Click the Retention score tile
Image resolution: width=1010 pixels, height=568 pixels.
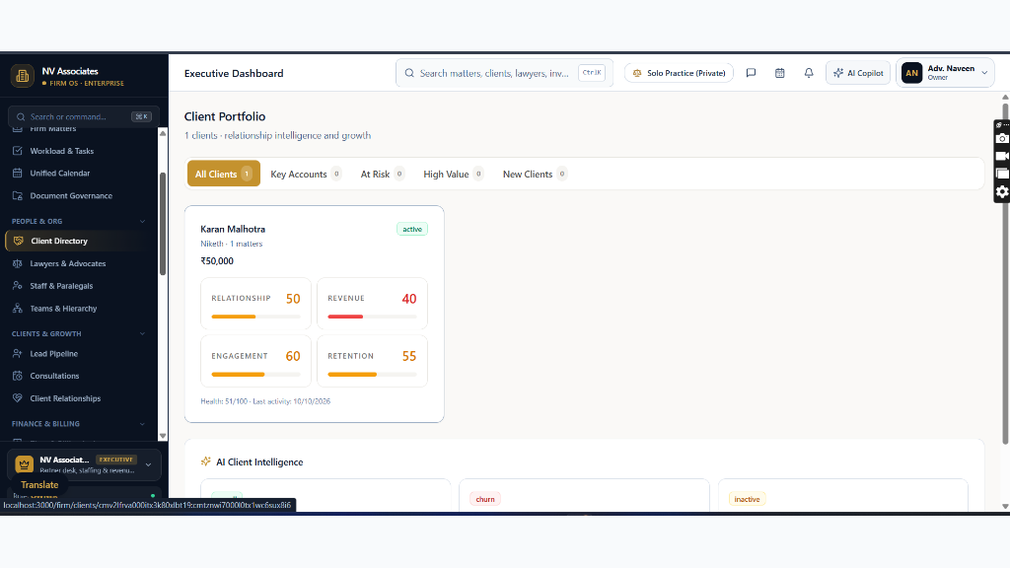point(372,361)
